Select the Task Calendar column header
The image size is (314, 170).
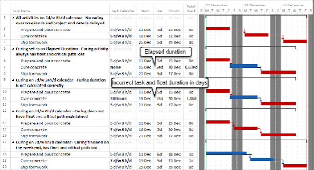[x=123, y=11]
